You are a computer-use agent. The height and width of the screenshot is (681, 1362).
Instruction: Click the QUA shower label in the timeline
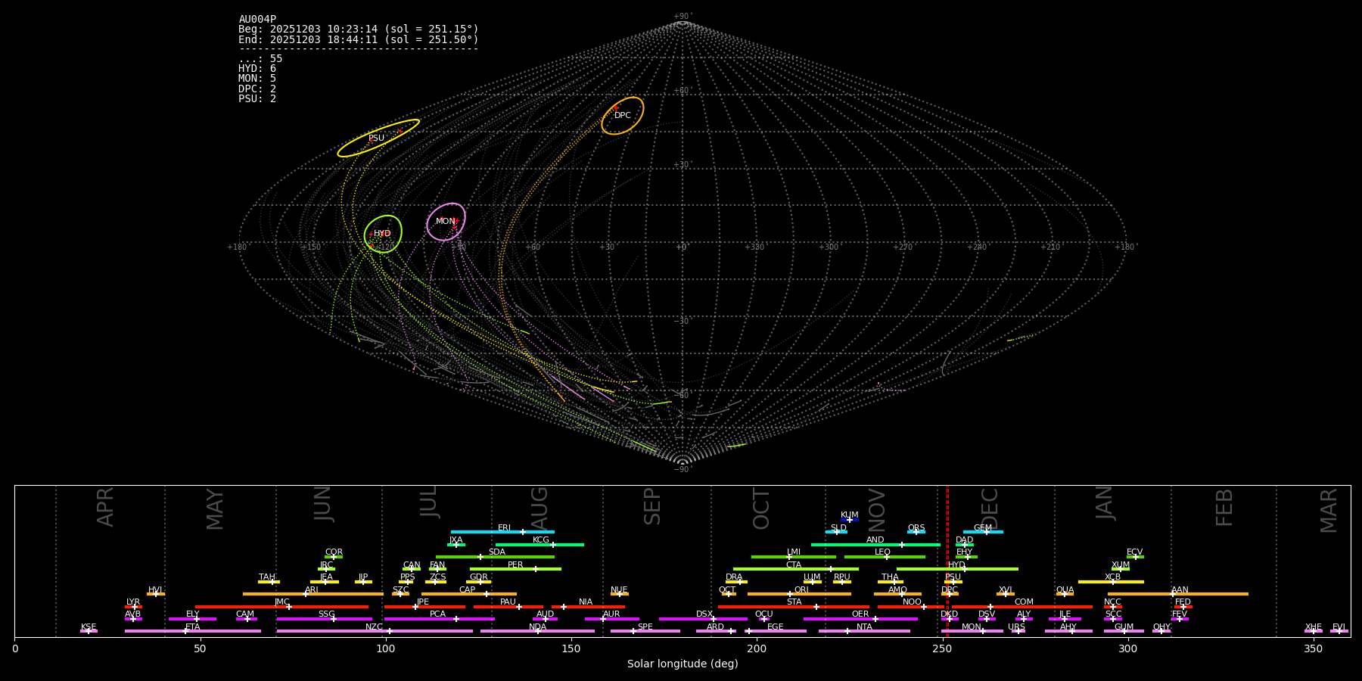click(x=1065, y=590)
